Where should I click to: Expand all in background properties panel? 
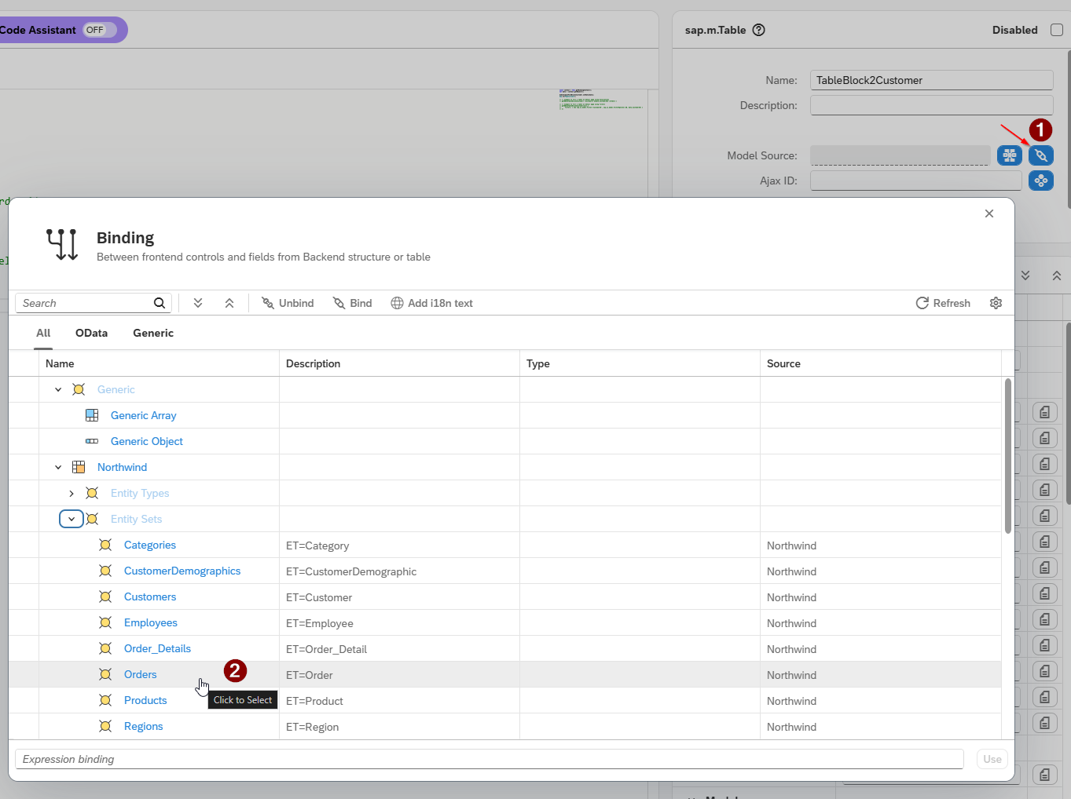point(1025,275)
